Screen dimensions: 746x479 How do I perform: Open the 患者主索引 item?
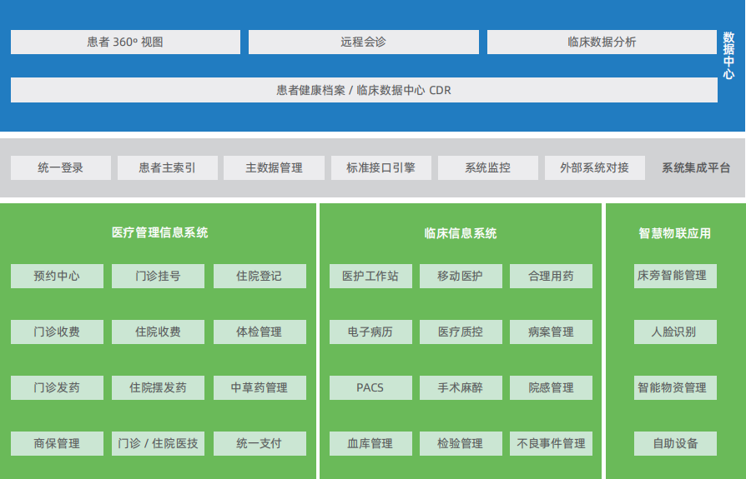[167, 167]
